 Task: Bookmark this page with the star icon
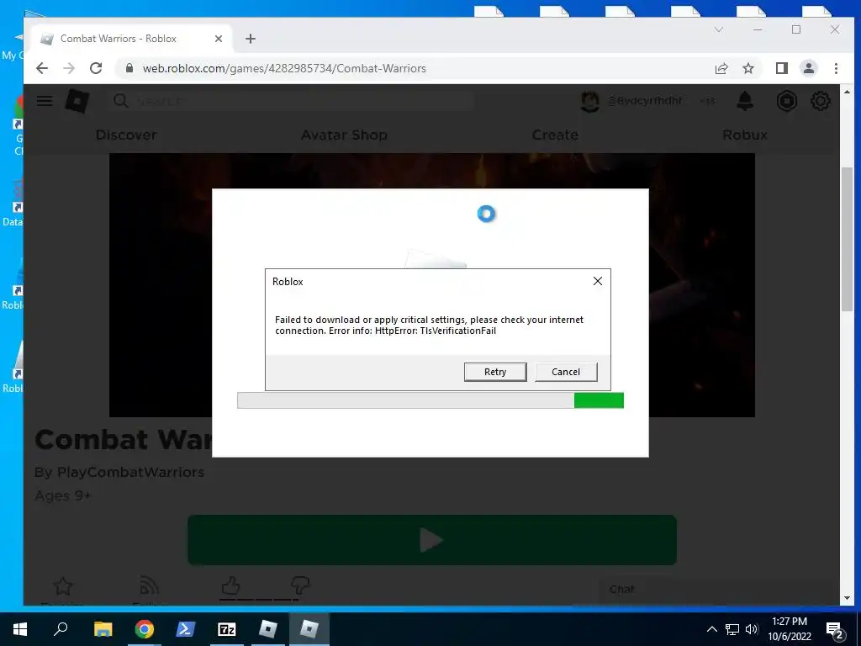tap(747, 68)
